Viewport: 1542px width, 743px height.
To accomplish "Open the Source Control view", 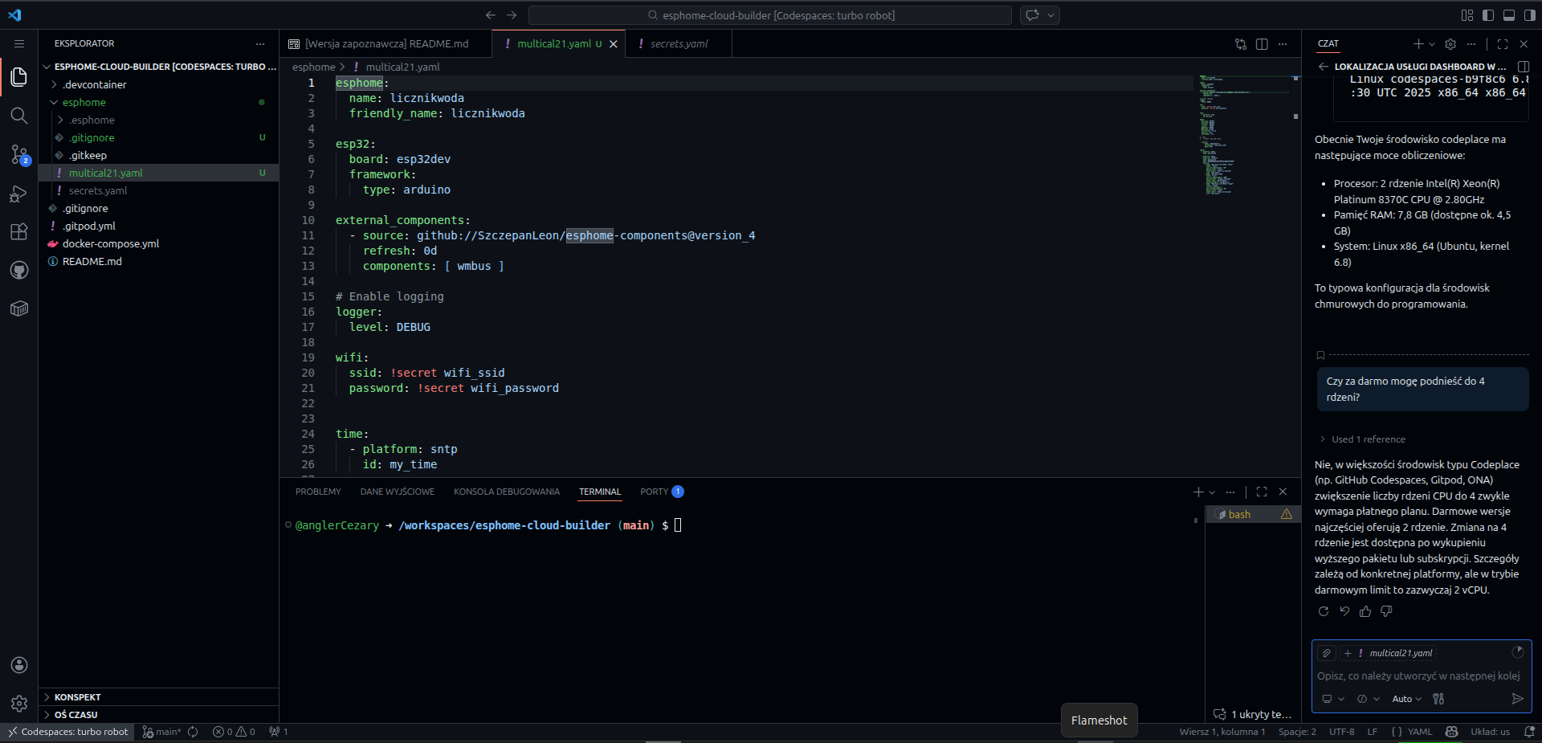I will coord(19,154).
